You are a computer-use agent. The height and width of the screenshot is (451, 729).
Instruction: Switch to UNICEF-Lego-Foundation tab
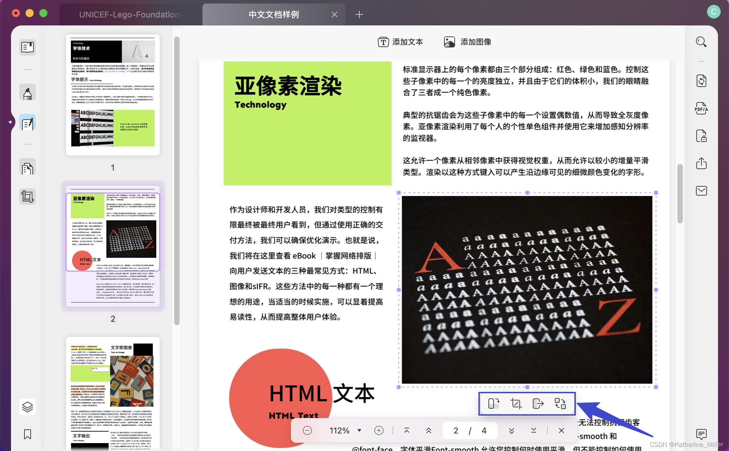pos(130,14)
